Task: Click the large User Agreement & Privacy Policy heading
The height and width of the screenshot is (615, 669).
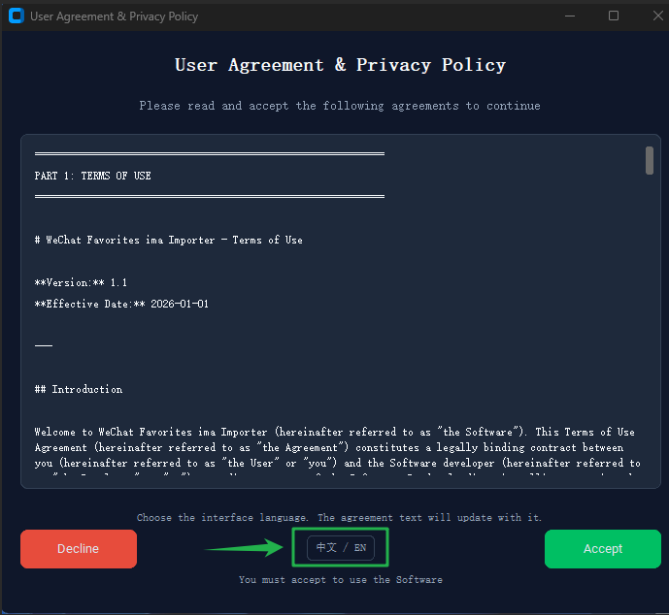Action: (340, 65)
